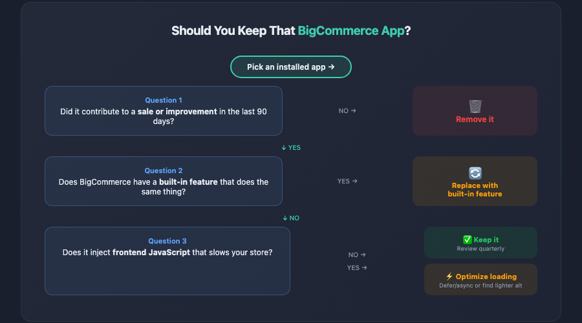Image resolution: width=582 pixels, height=323 pixels.
Task: Click the 'YES →' label next to Question 2
Action: (347, 181)
